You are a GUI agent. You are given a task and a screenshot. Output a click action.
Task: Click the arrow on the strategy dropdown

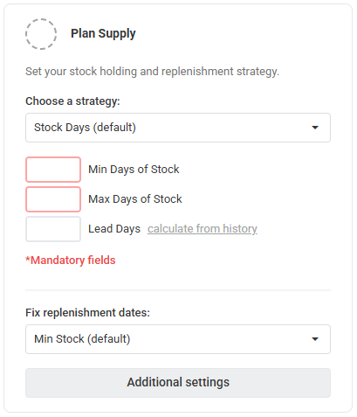pos(315,128)
